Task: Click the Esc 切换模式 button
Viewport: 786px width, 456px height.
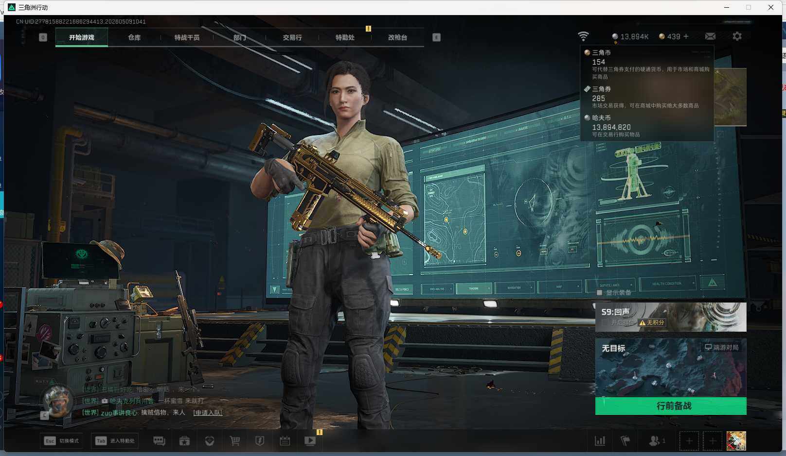Action: point(61,441)
